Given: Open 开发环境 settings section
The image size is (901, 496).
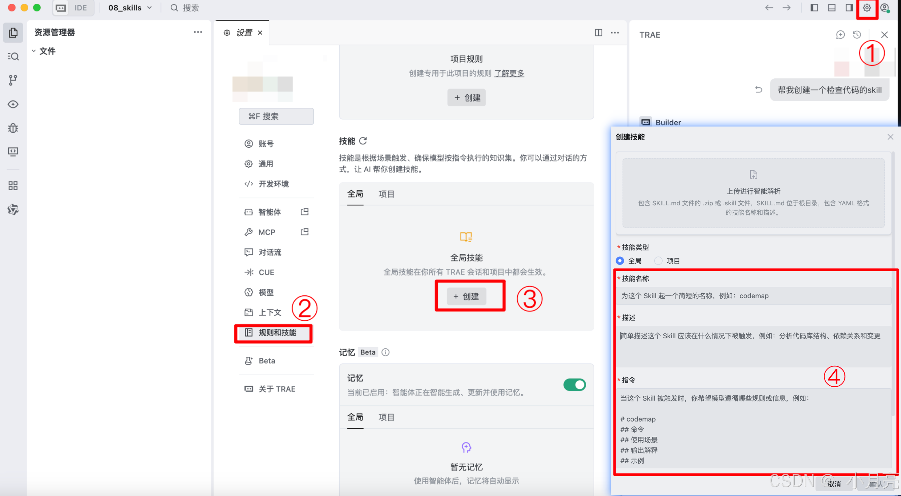Looking at the screenshot, I should point(276,184).
